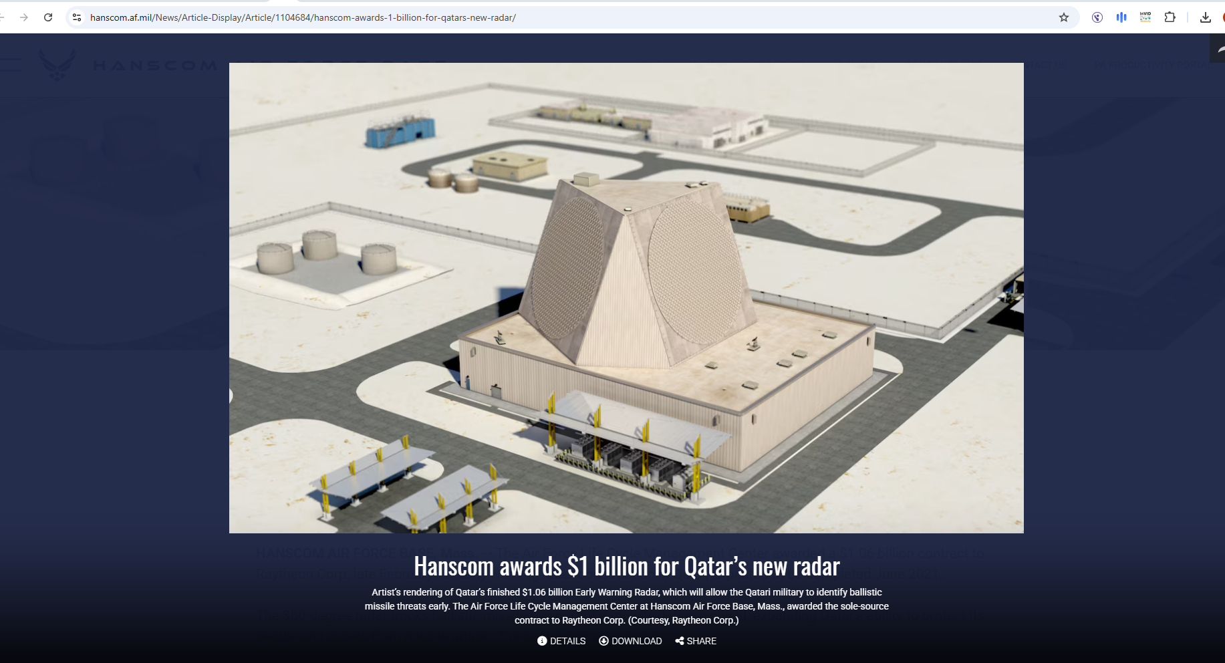
Task: Open the purple globe extension icon
Action: point(1097,17)
